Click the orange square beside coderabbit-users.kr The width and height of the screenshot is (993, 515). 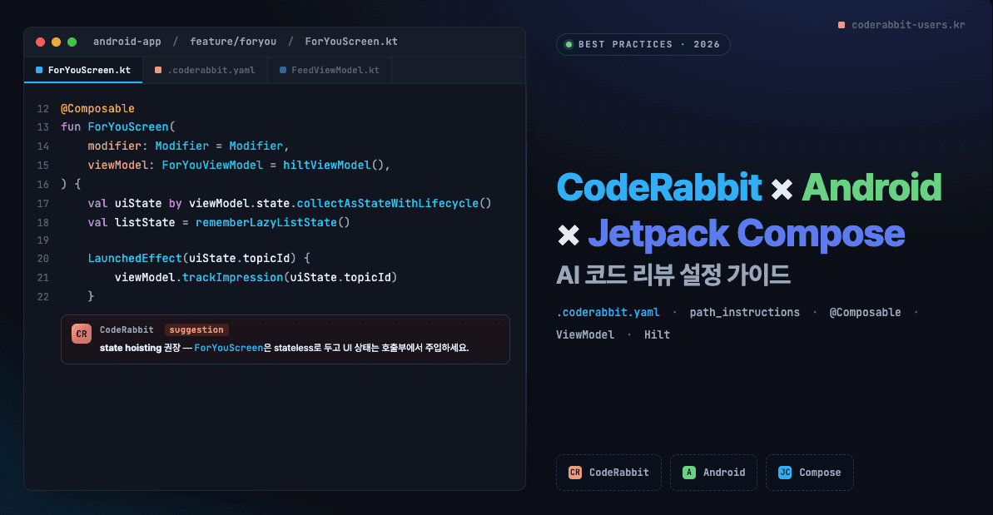tap(842, 25)
